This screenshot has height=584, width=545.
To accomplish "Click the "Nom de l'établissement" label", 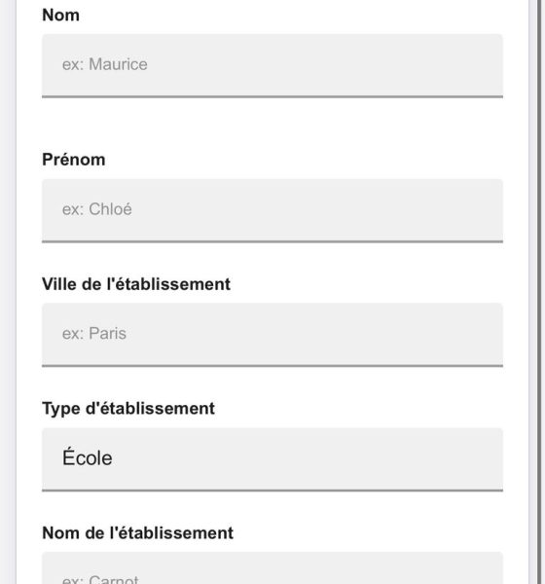I will [x=138, y=533].
